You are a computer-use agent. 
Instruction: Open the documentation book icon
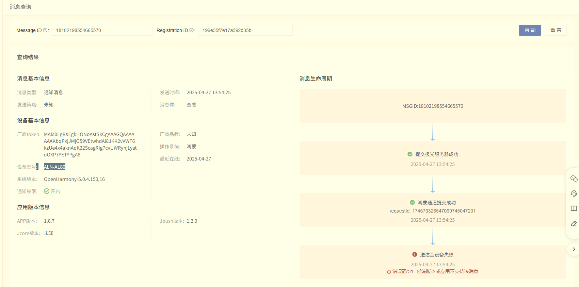(574, 208)
